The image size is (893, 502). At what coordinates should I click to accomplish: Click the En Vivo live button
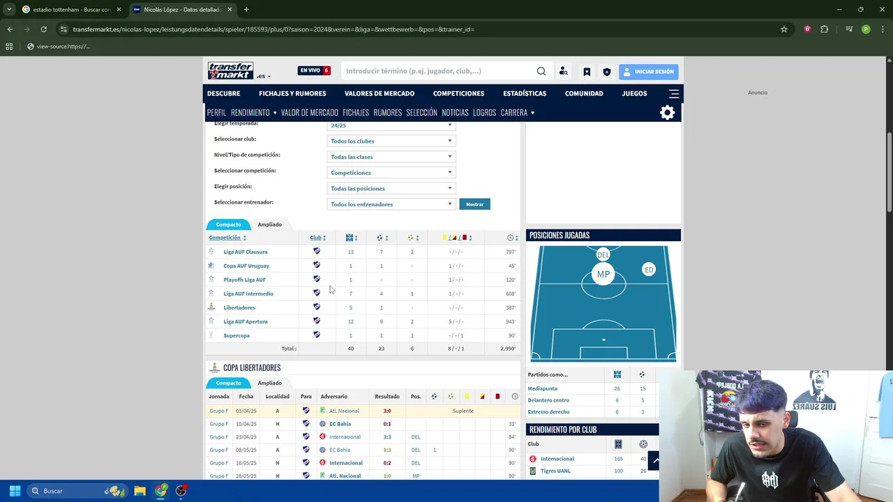coord(314,70)
